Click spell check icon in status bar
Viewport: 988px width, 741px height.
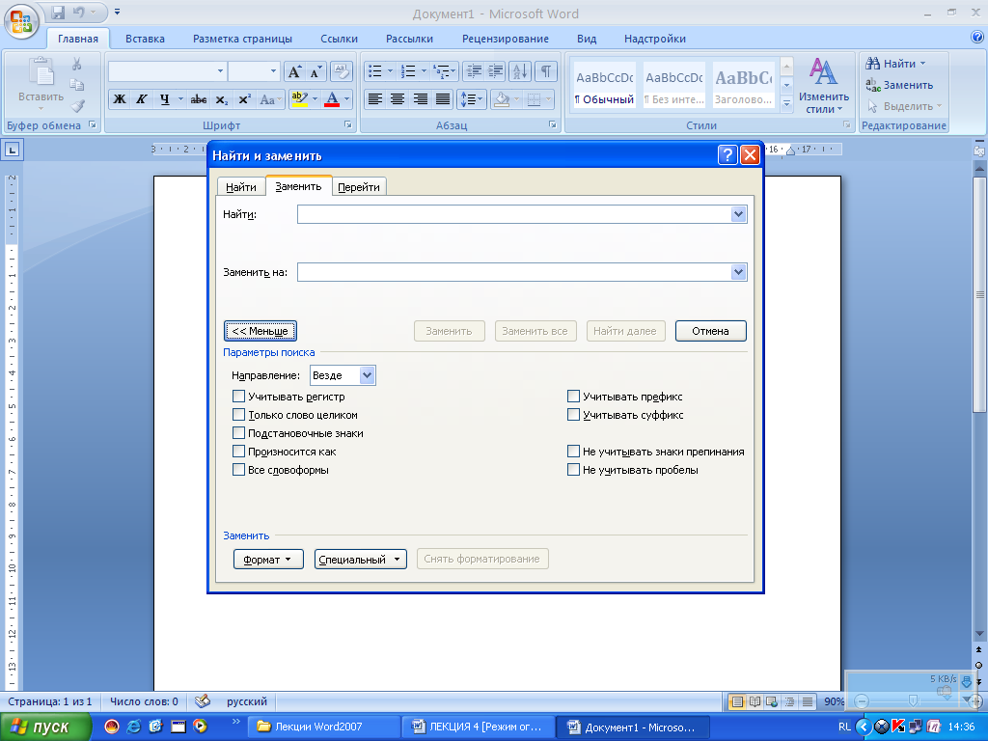coord(203,701)
